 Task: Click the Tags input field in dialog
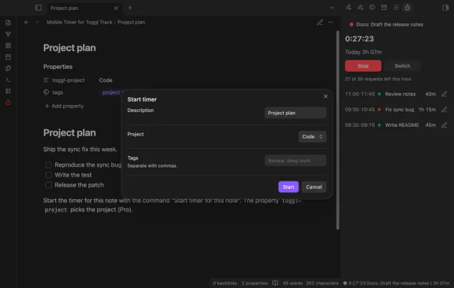point(295,160)
